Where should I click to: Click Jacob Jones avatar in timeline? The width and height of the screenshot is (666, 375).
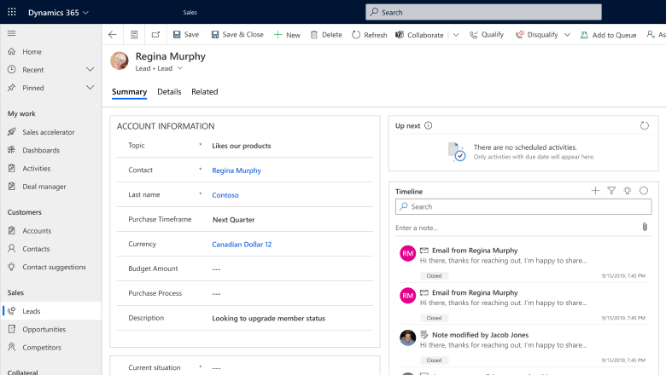tap(407, 337)
